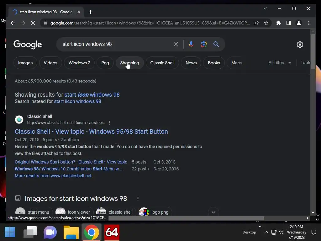Open tab search dropdown chevron
Viewport: 321px width, 241px height.
tap(265, 8)
